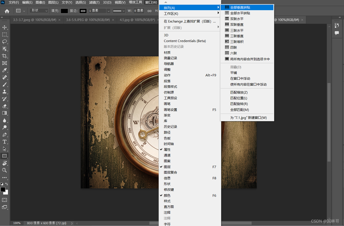Select the Hand tool
This screenshot has height=226, width=344.
pos(5,163)
